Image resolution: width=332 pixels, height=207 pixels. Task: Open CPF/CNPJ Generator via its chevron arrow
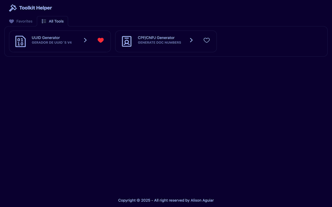pyautogui.click(x=191, y=40)
